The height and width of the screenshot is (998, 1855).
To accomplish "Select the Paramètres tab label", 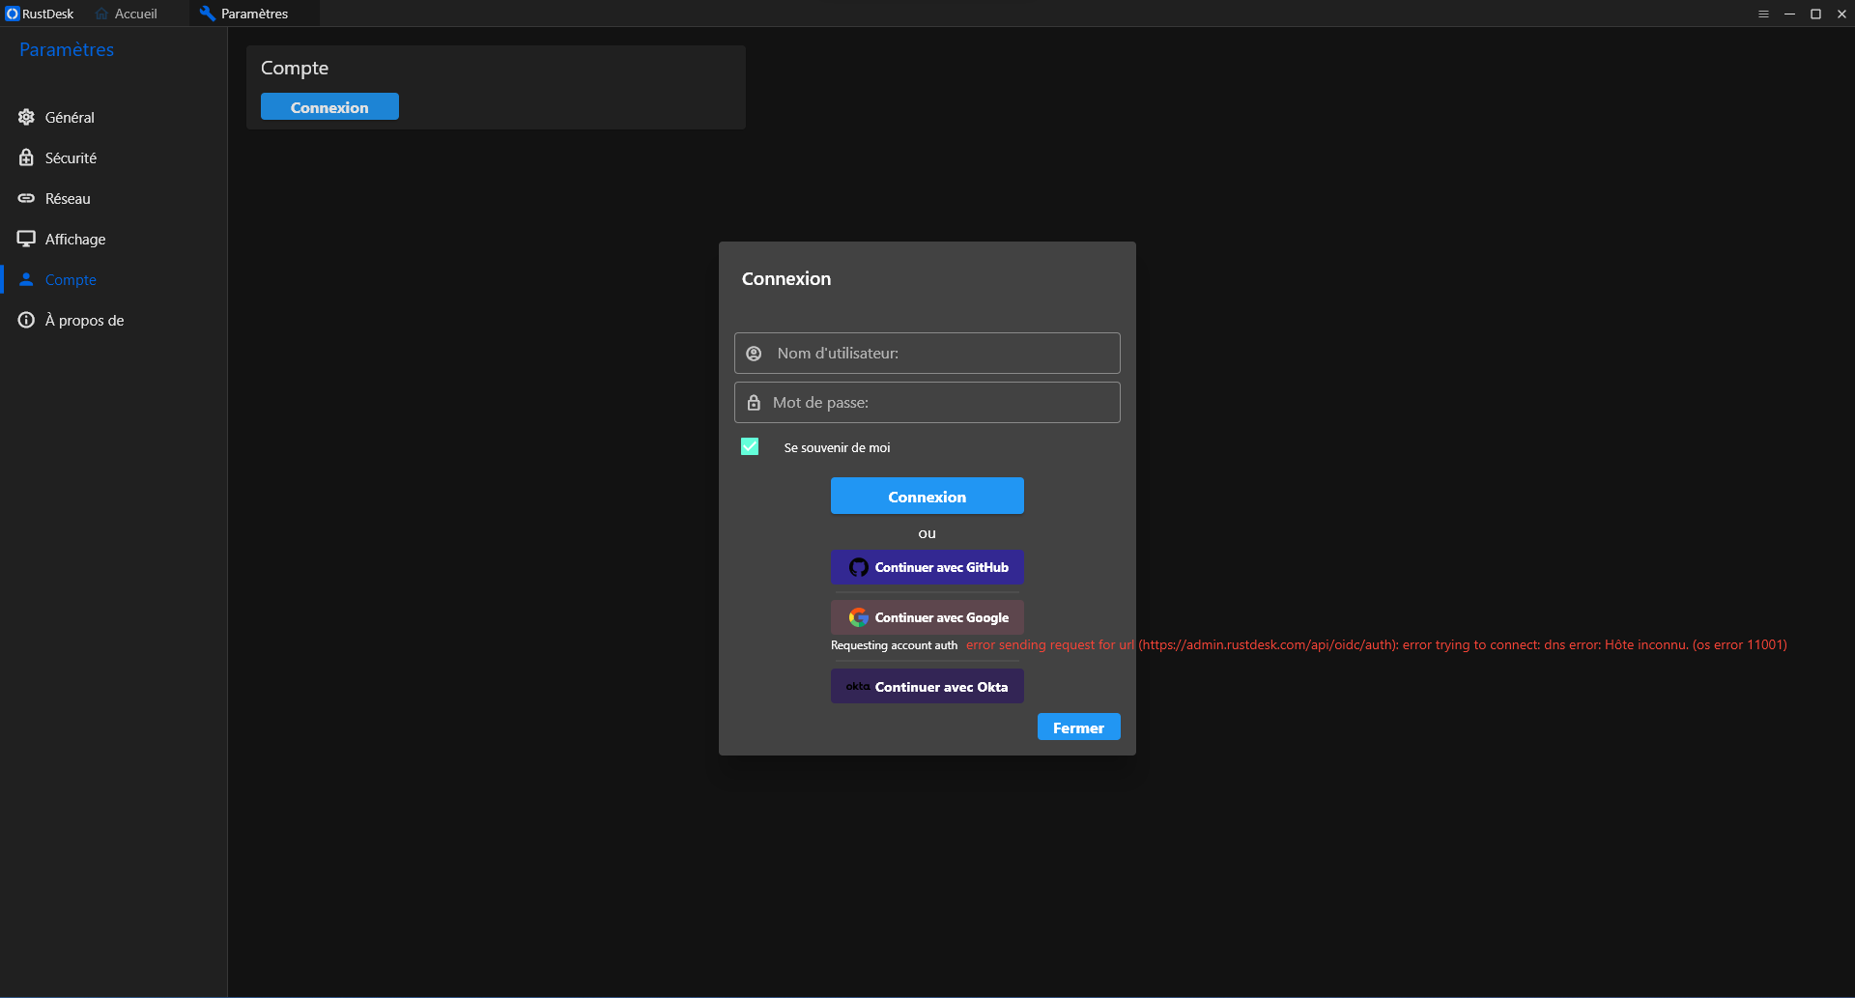I will pyautogui.click(x=255, y=14).
